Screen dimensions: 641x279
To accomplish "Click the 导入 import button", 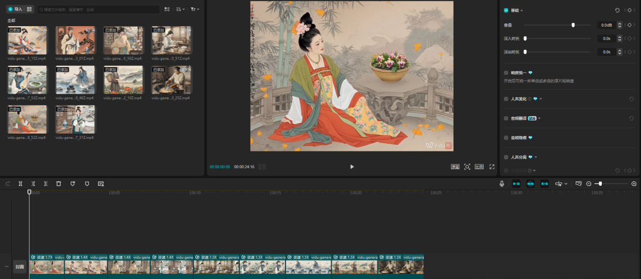I will coord(15,9).
